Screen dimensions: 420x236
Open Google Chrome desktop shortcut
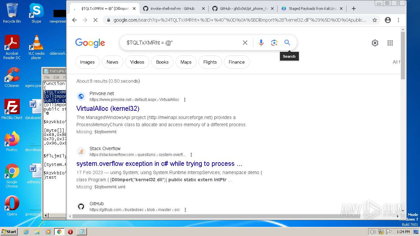tap(12, 176)
